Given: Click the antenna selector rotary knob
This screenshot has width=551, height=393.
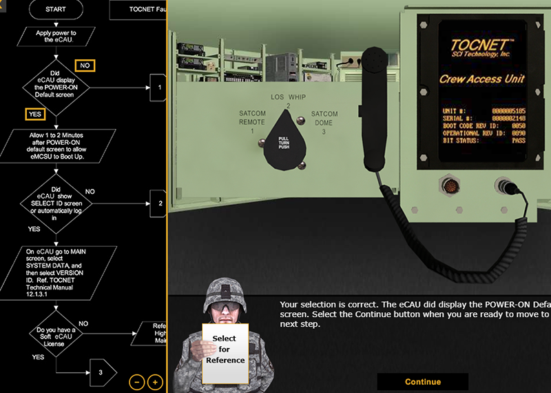Looking at the screenshot, I should [282, 141].
